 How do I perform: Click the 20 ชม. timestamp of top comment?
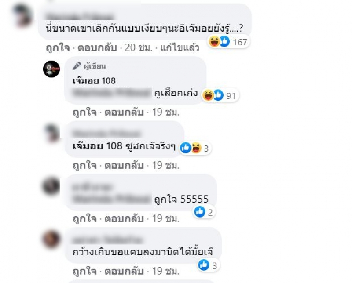(139, 48)
